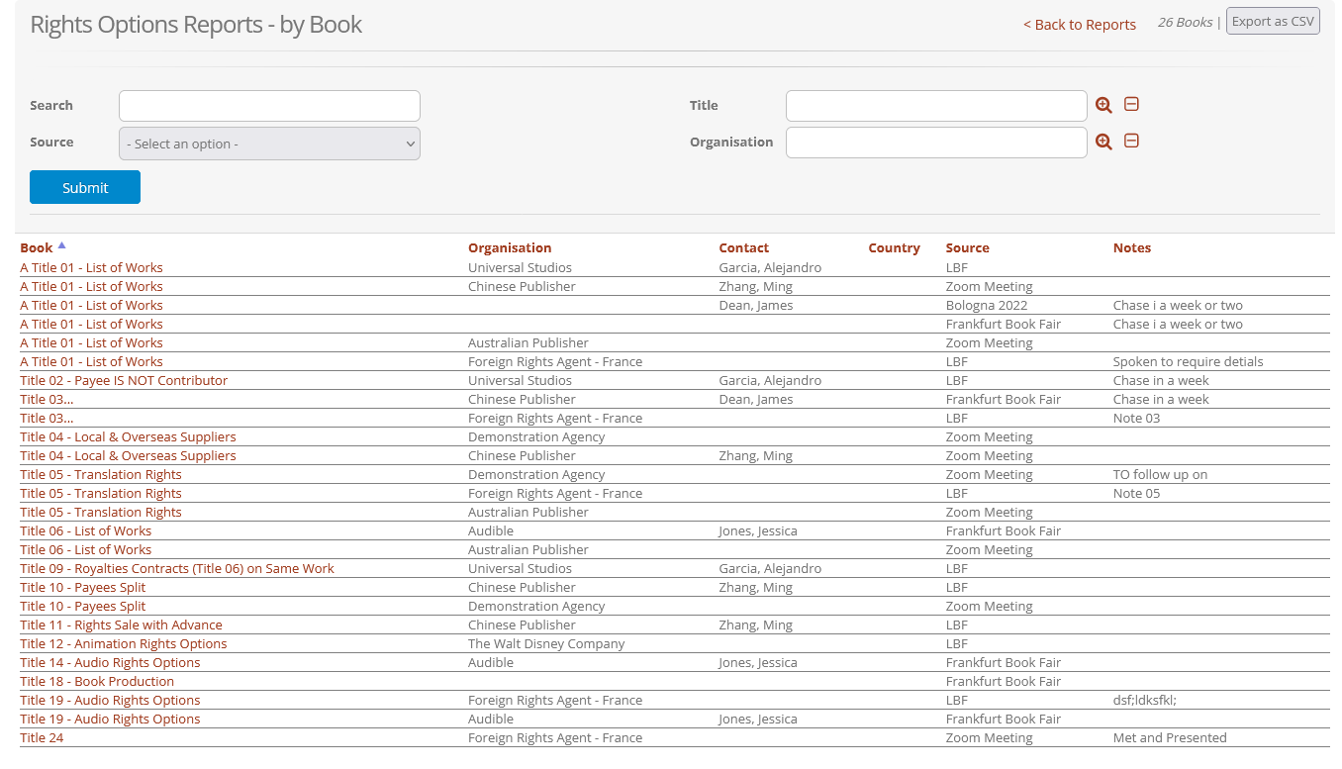The width and height of the screenshot is (1342, 769).
Task: Focus the Search input field
Action: point(269,106)
